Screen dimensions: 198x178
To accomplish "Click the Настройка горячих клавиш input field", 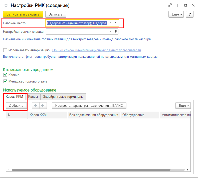I will 77,32.
